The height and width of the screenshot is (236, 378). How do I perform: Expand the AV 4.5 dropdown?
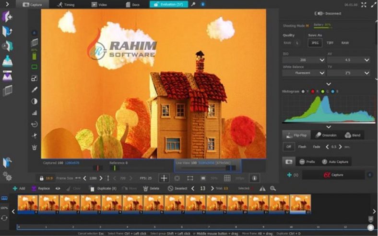tap(348, 60)
